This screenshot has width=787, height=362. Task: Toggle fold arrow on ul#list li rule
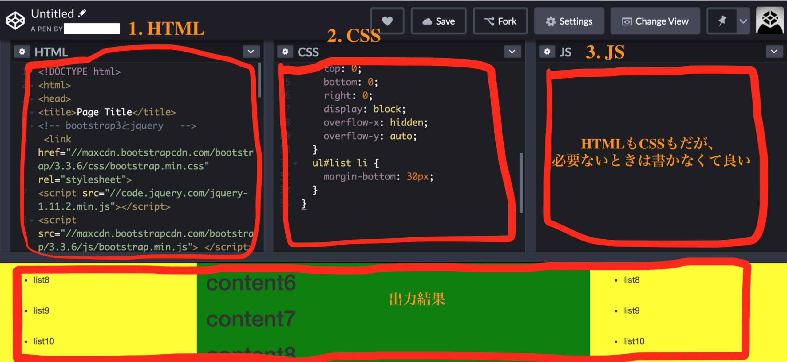295,164
